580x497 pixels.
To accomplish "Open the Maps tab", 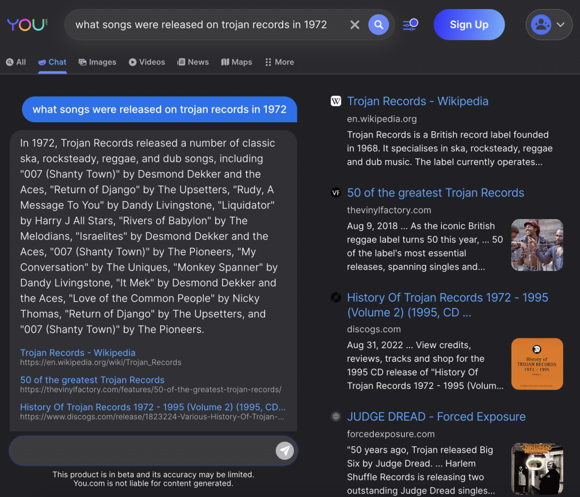I will click(237, 62).
